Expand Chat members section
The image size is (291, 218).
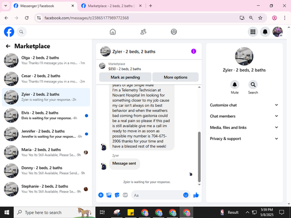pos(244,116)
